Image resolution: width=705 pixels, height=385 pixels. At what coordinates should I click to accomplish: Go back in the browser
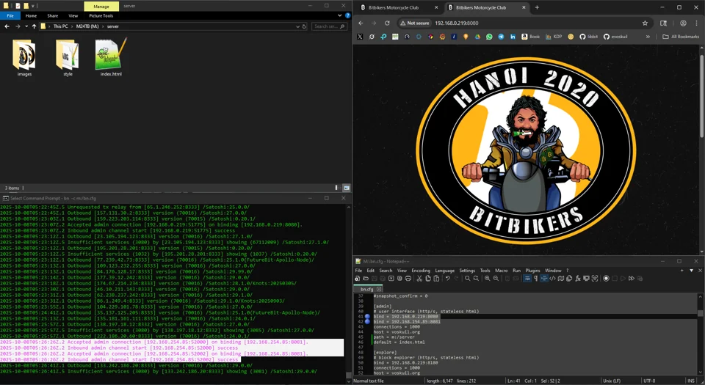[x=361, y=23]
